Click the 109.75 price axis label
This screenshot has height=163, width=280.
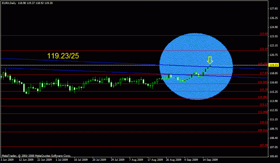click(x=274, y=129)
